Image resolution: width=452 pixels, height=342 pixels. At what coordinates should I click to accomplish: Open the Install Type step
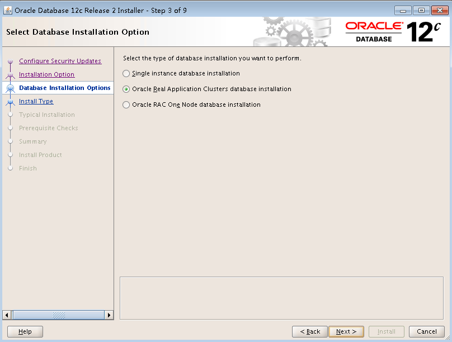pyautogui.click(x=36, y=101)
